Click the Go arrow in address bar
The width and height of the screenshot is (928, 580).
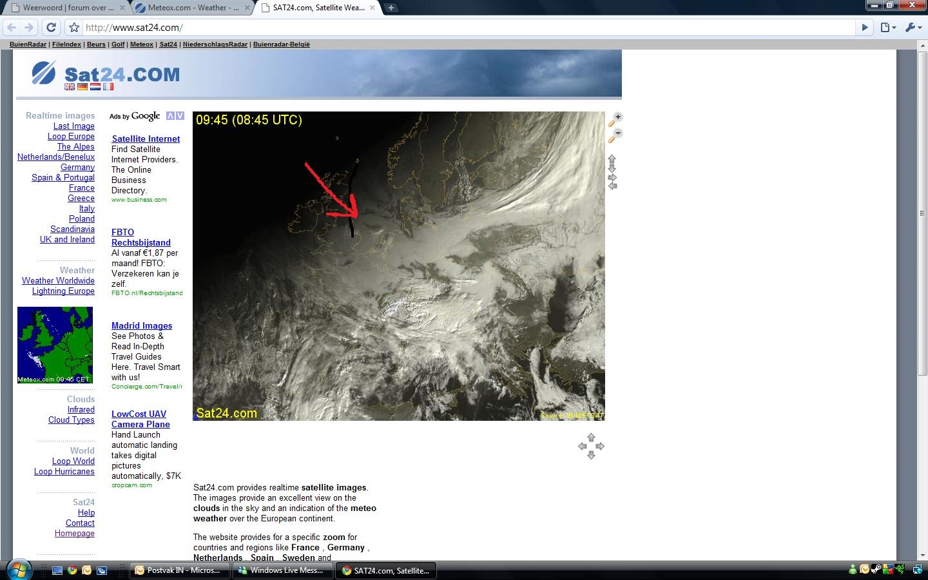point(865,28)
